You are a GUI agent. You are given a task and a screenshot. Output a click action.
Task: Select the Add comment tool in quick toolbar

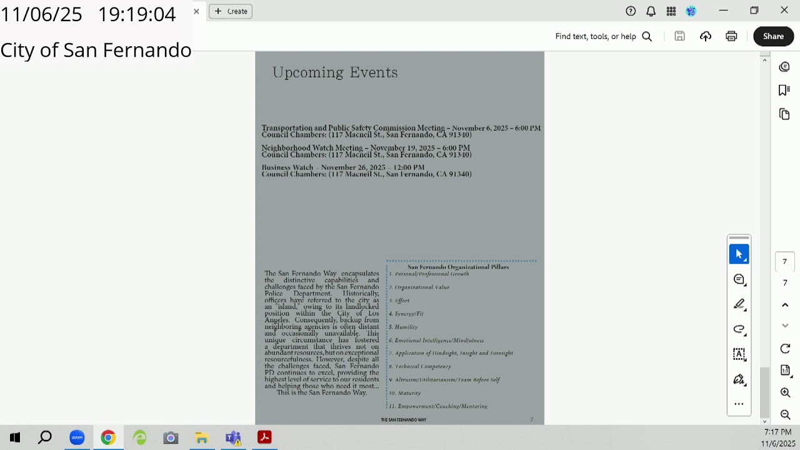[739, 279]
